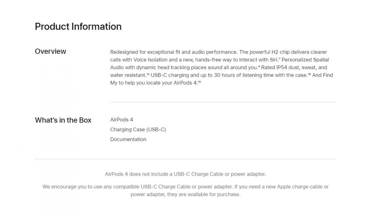This screenshot has width=372, height=213.
Task: Click the Product Information heading
Action: pos(78,27)
